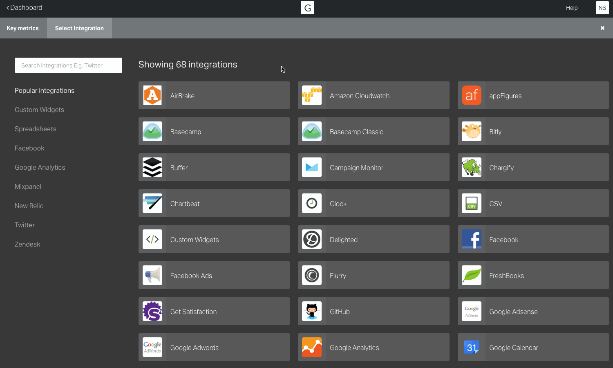Add the Google Analytics integration
This screenshot has height=368, width=613.
[373, 347]
